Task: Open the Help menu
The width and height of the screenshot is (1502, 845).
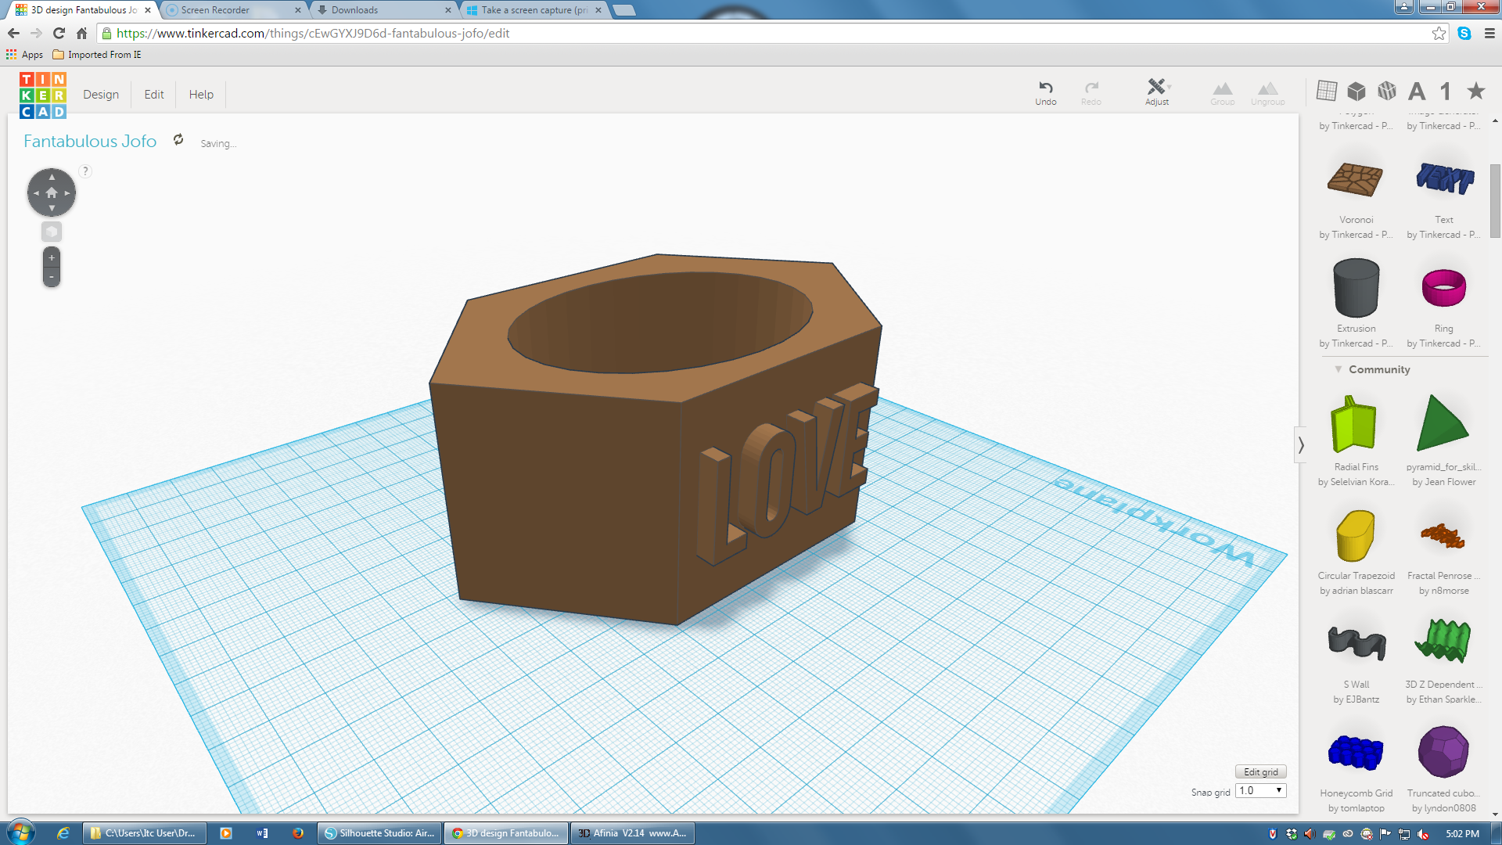Action: tap(201, 95)
